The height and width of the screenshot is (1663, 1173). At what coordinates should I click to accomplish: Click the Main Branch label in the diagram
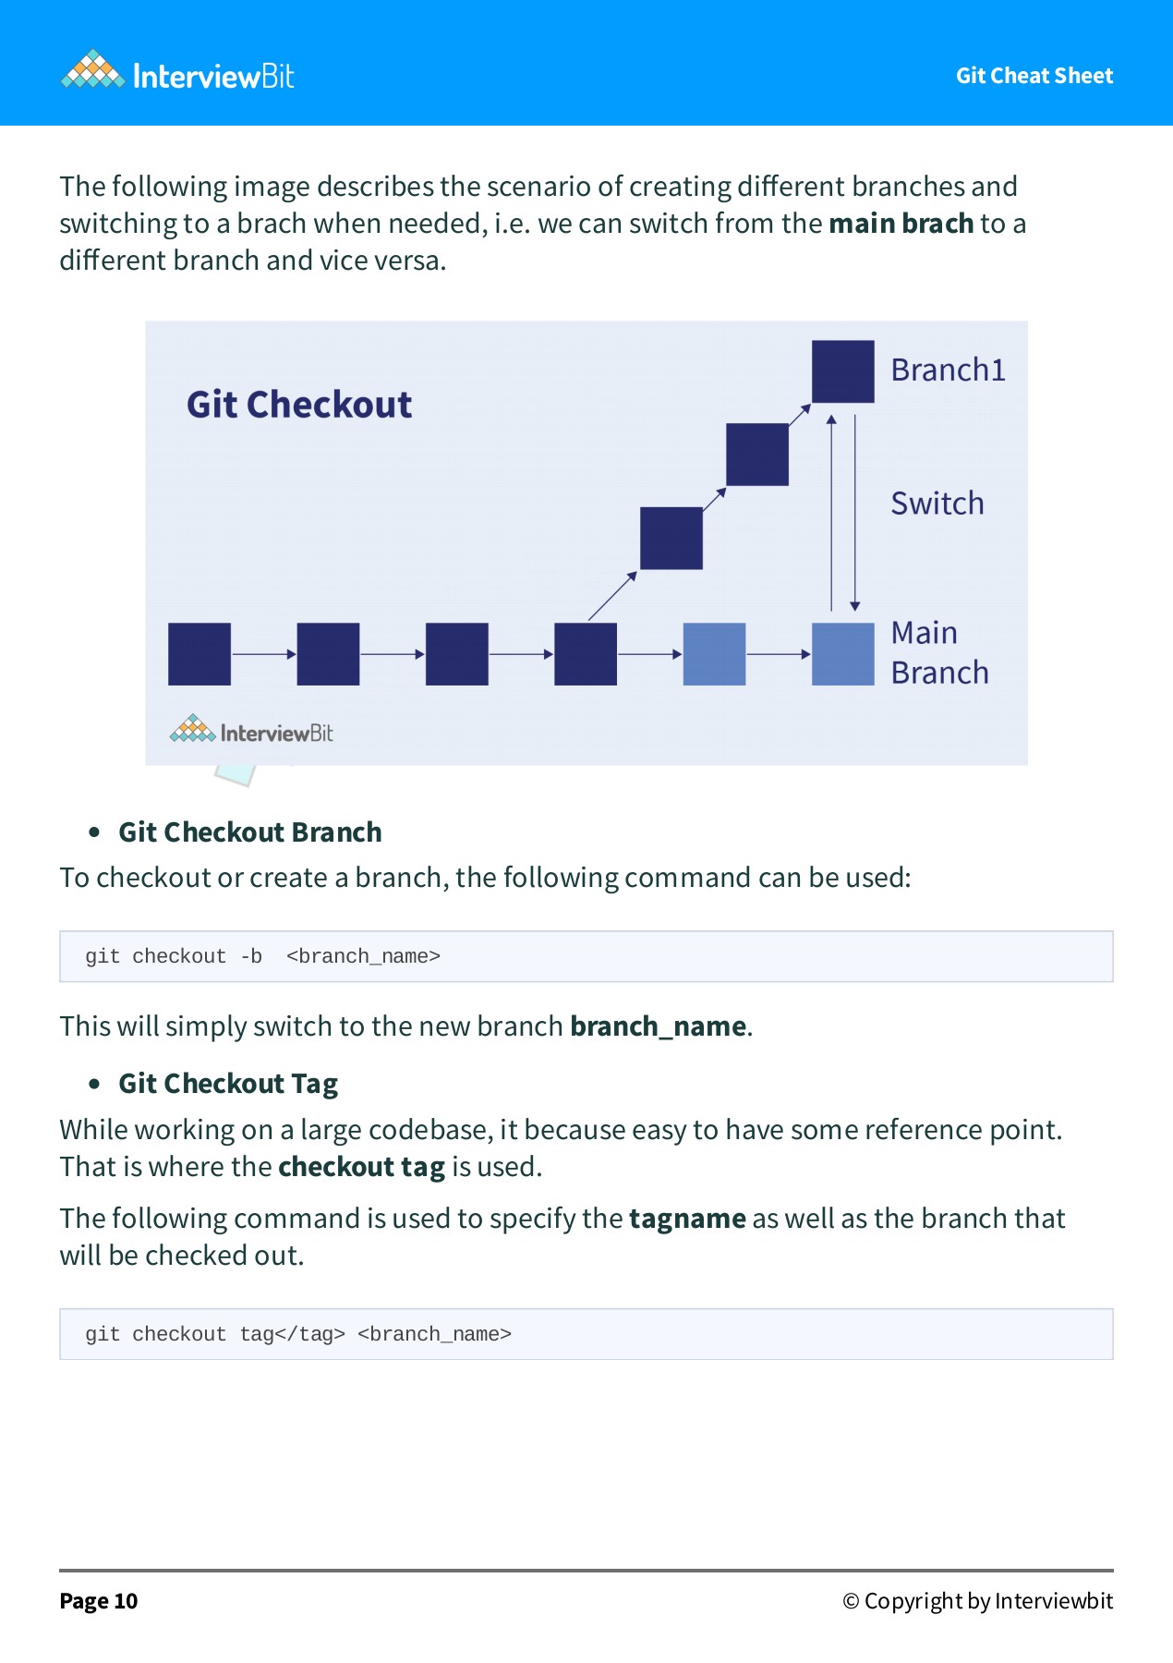pos(938,652)
